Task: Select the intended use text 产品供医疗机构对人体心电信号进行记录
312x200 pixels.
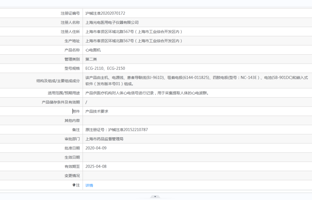Action: tap(119, 93)
